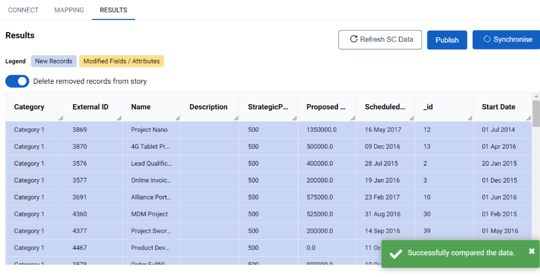The width and height of the screenshot is (540, 277).
Task: Click the Project Swor... name cell
Action: pos(152,231)
